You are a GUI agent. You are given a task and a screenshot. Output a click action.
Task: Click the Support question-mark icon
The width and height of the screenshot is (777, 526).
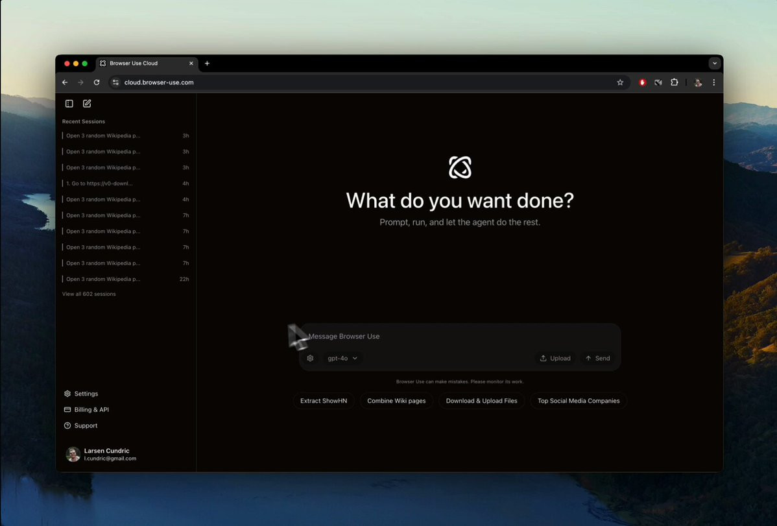click(67, 425)
